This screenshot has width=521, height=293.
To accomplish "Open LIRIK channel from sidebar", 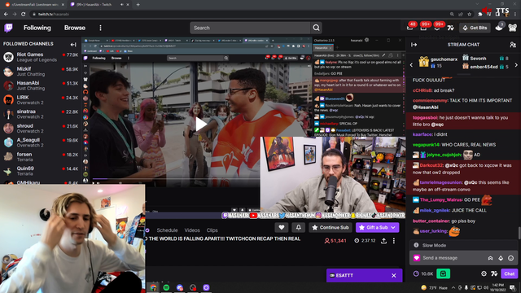I will [x=41, y=99].
